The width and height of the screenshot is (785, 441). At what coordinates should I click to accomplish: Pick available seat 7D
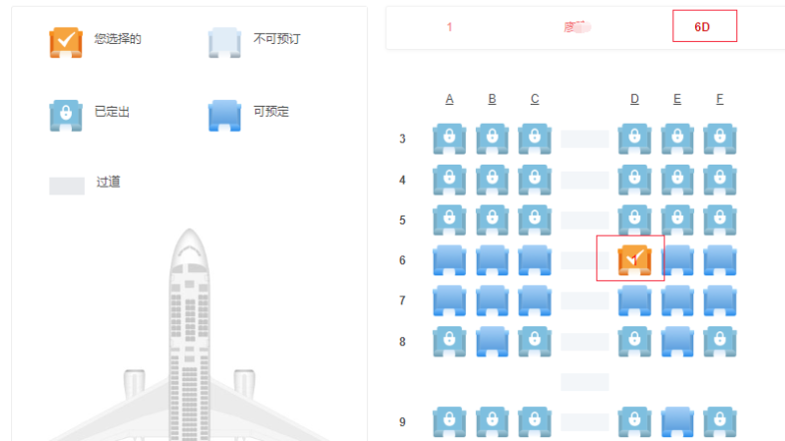pyautogui.click(x=634, y=300)
